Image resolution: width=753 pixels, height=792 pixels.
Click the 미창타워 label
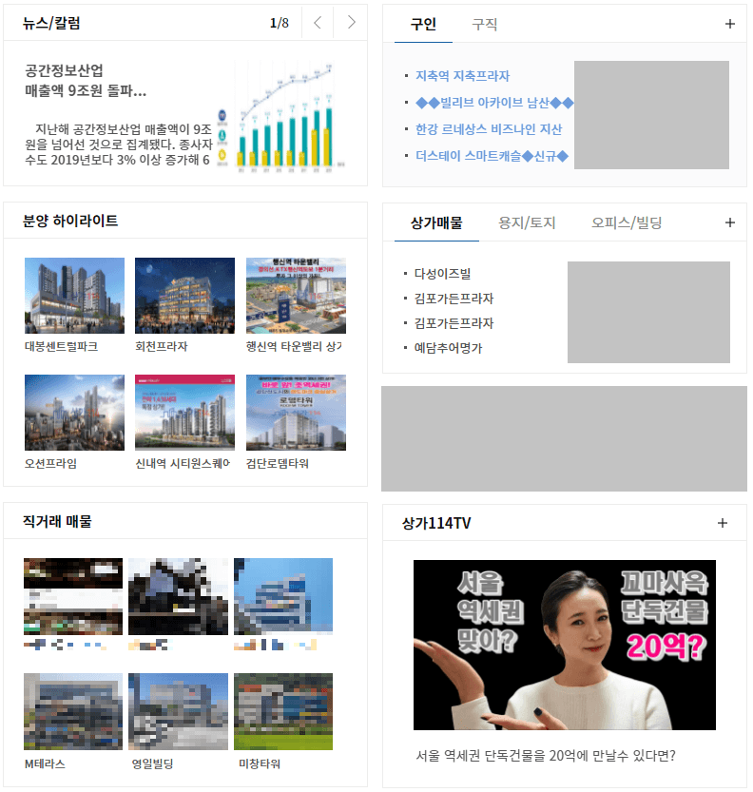pos(260,763)
